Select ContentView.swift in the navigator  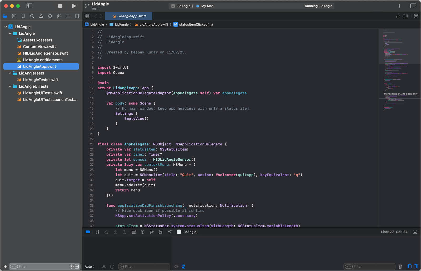pyautogui.click(x=39, y=46)
